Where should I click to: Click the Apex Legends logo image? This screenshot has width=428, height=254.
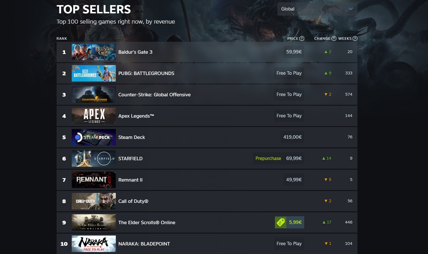coord(94,116)
